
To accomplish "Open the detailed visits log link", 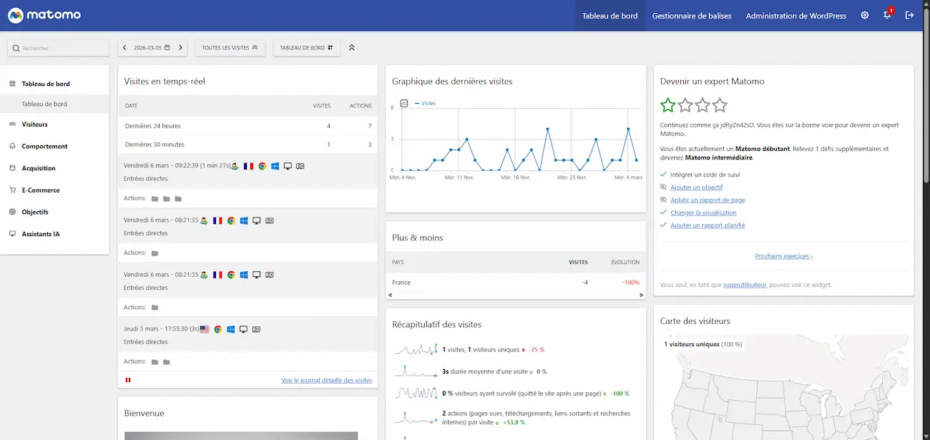I will (x=327, y=380).
